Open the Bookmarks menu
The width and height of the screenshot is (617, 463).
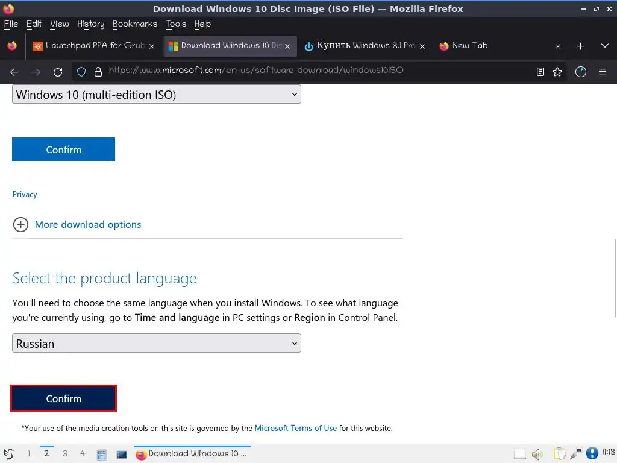(x=135, y=24)
